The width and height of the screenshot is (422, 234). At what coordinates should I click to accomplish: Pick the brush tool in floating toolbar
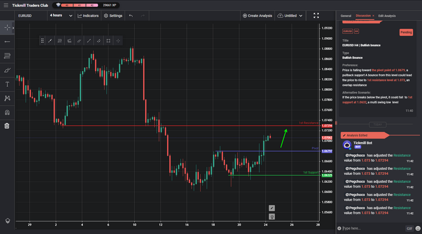pyautogui.click(x=79, y=41)
